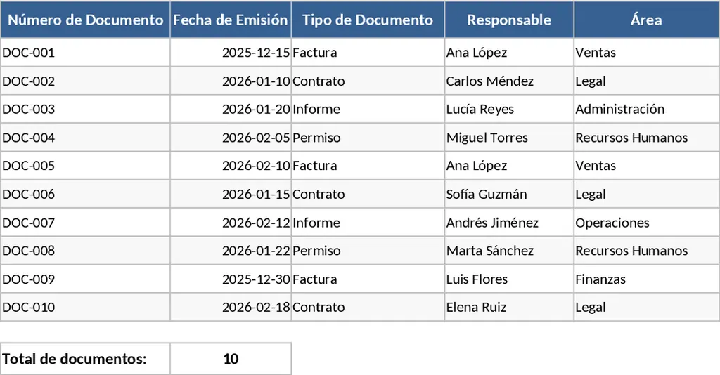Click the Elena Ruiz cell
This screenshot has height=375, width=720.
tap(509, 307)
